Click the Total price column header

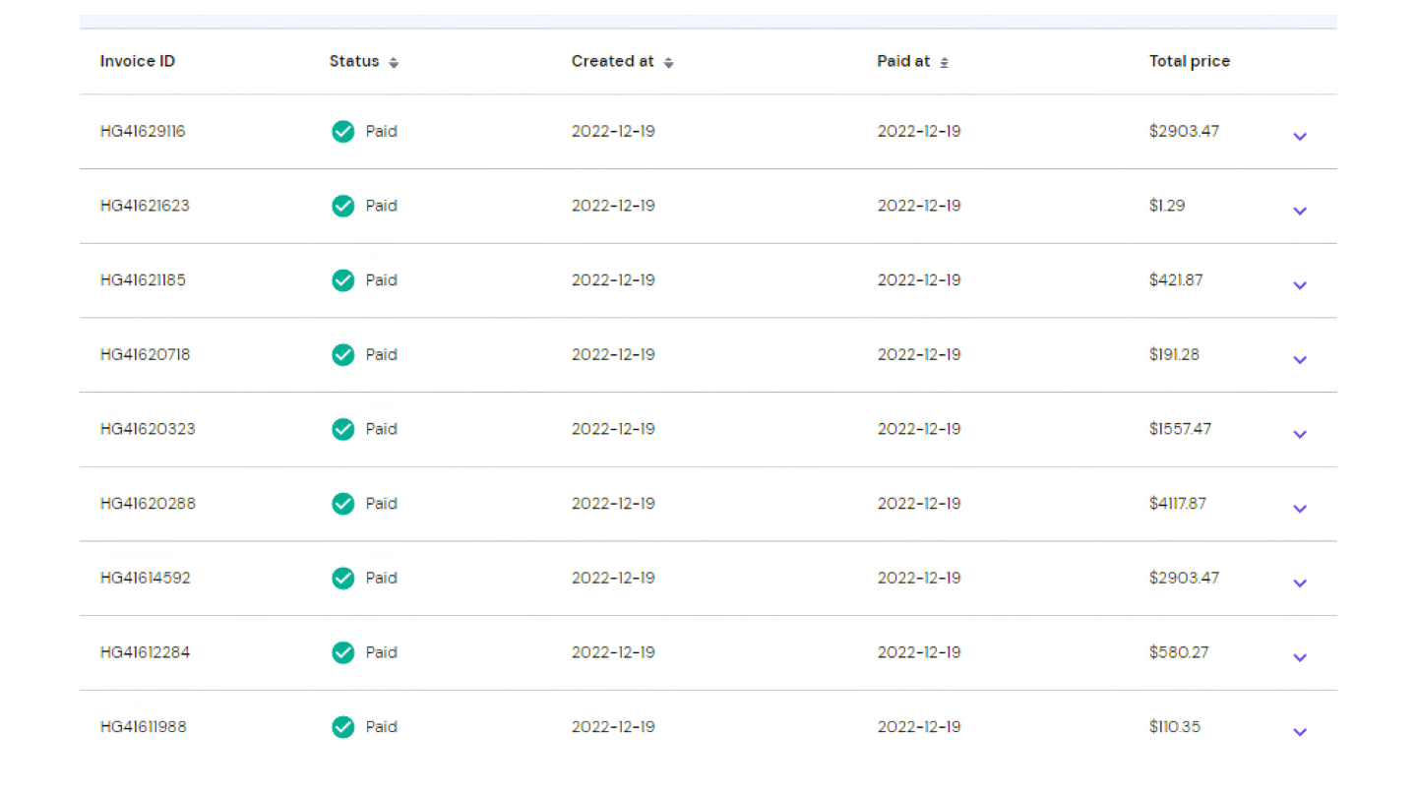1189,61
